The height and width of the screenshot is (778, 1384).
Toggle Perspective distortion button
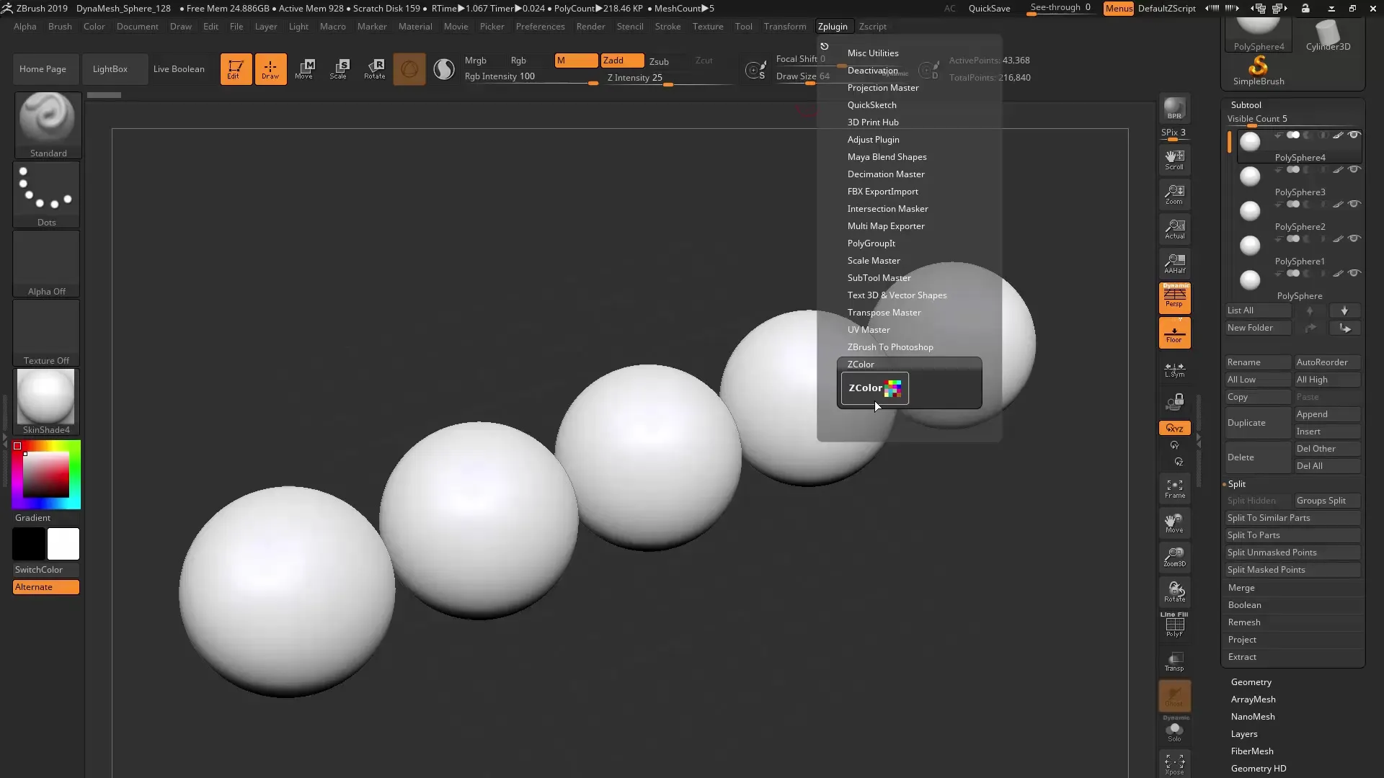point(1174,298)
